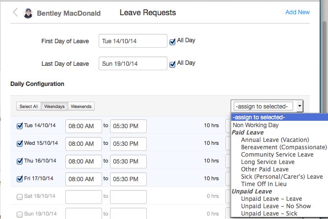
Task: Check the Sat 18/10/14 day checkbox
Action: point(20,197)
